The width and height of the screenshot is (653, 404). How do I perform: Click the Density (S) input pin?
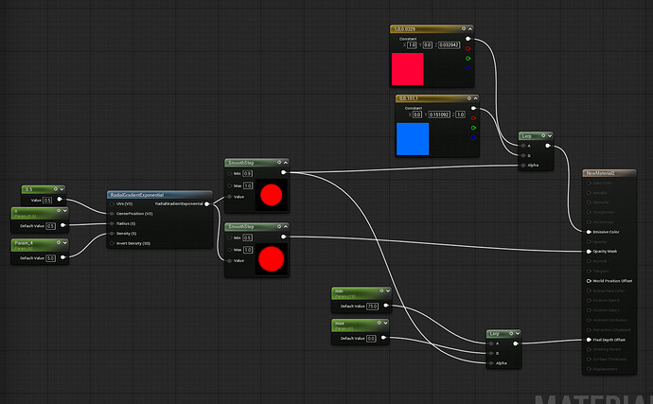tap(113, 233)
